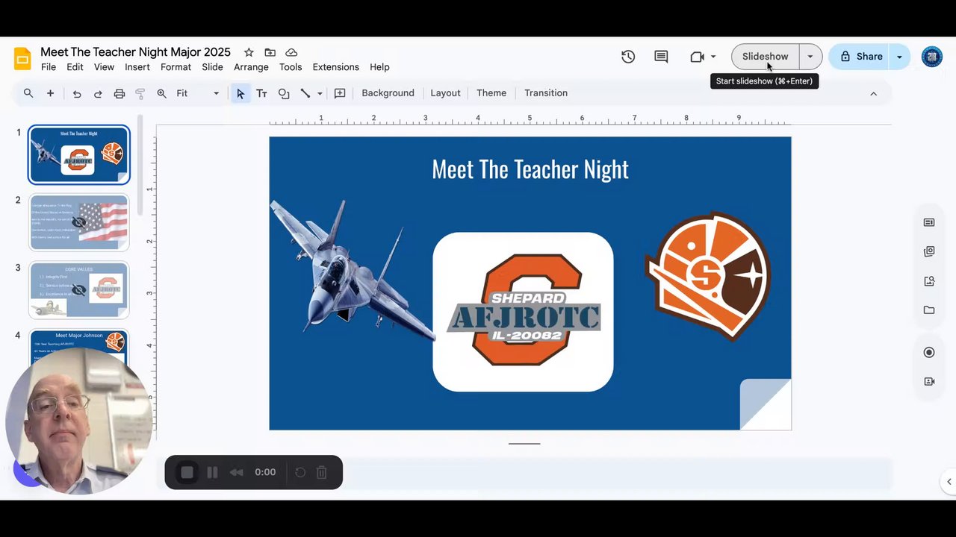Click the Undo arrow
956x537 pixels.
pyautogui.click(x=77, y=94)
